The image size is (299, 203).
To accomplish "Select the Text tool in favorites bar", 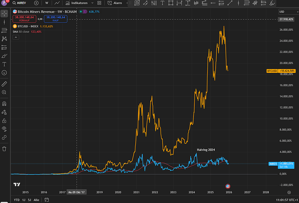I will coord(162,3).
